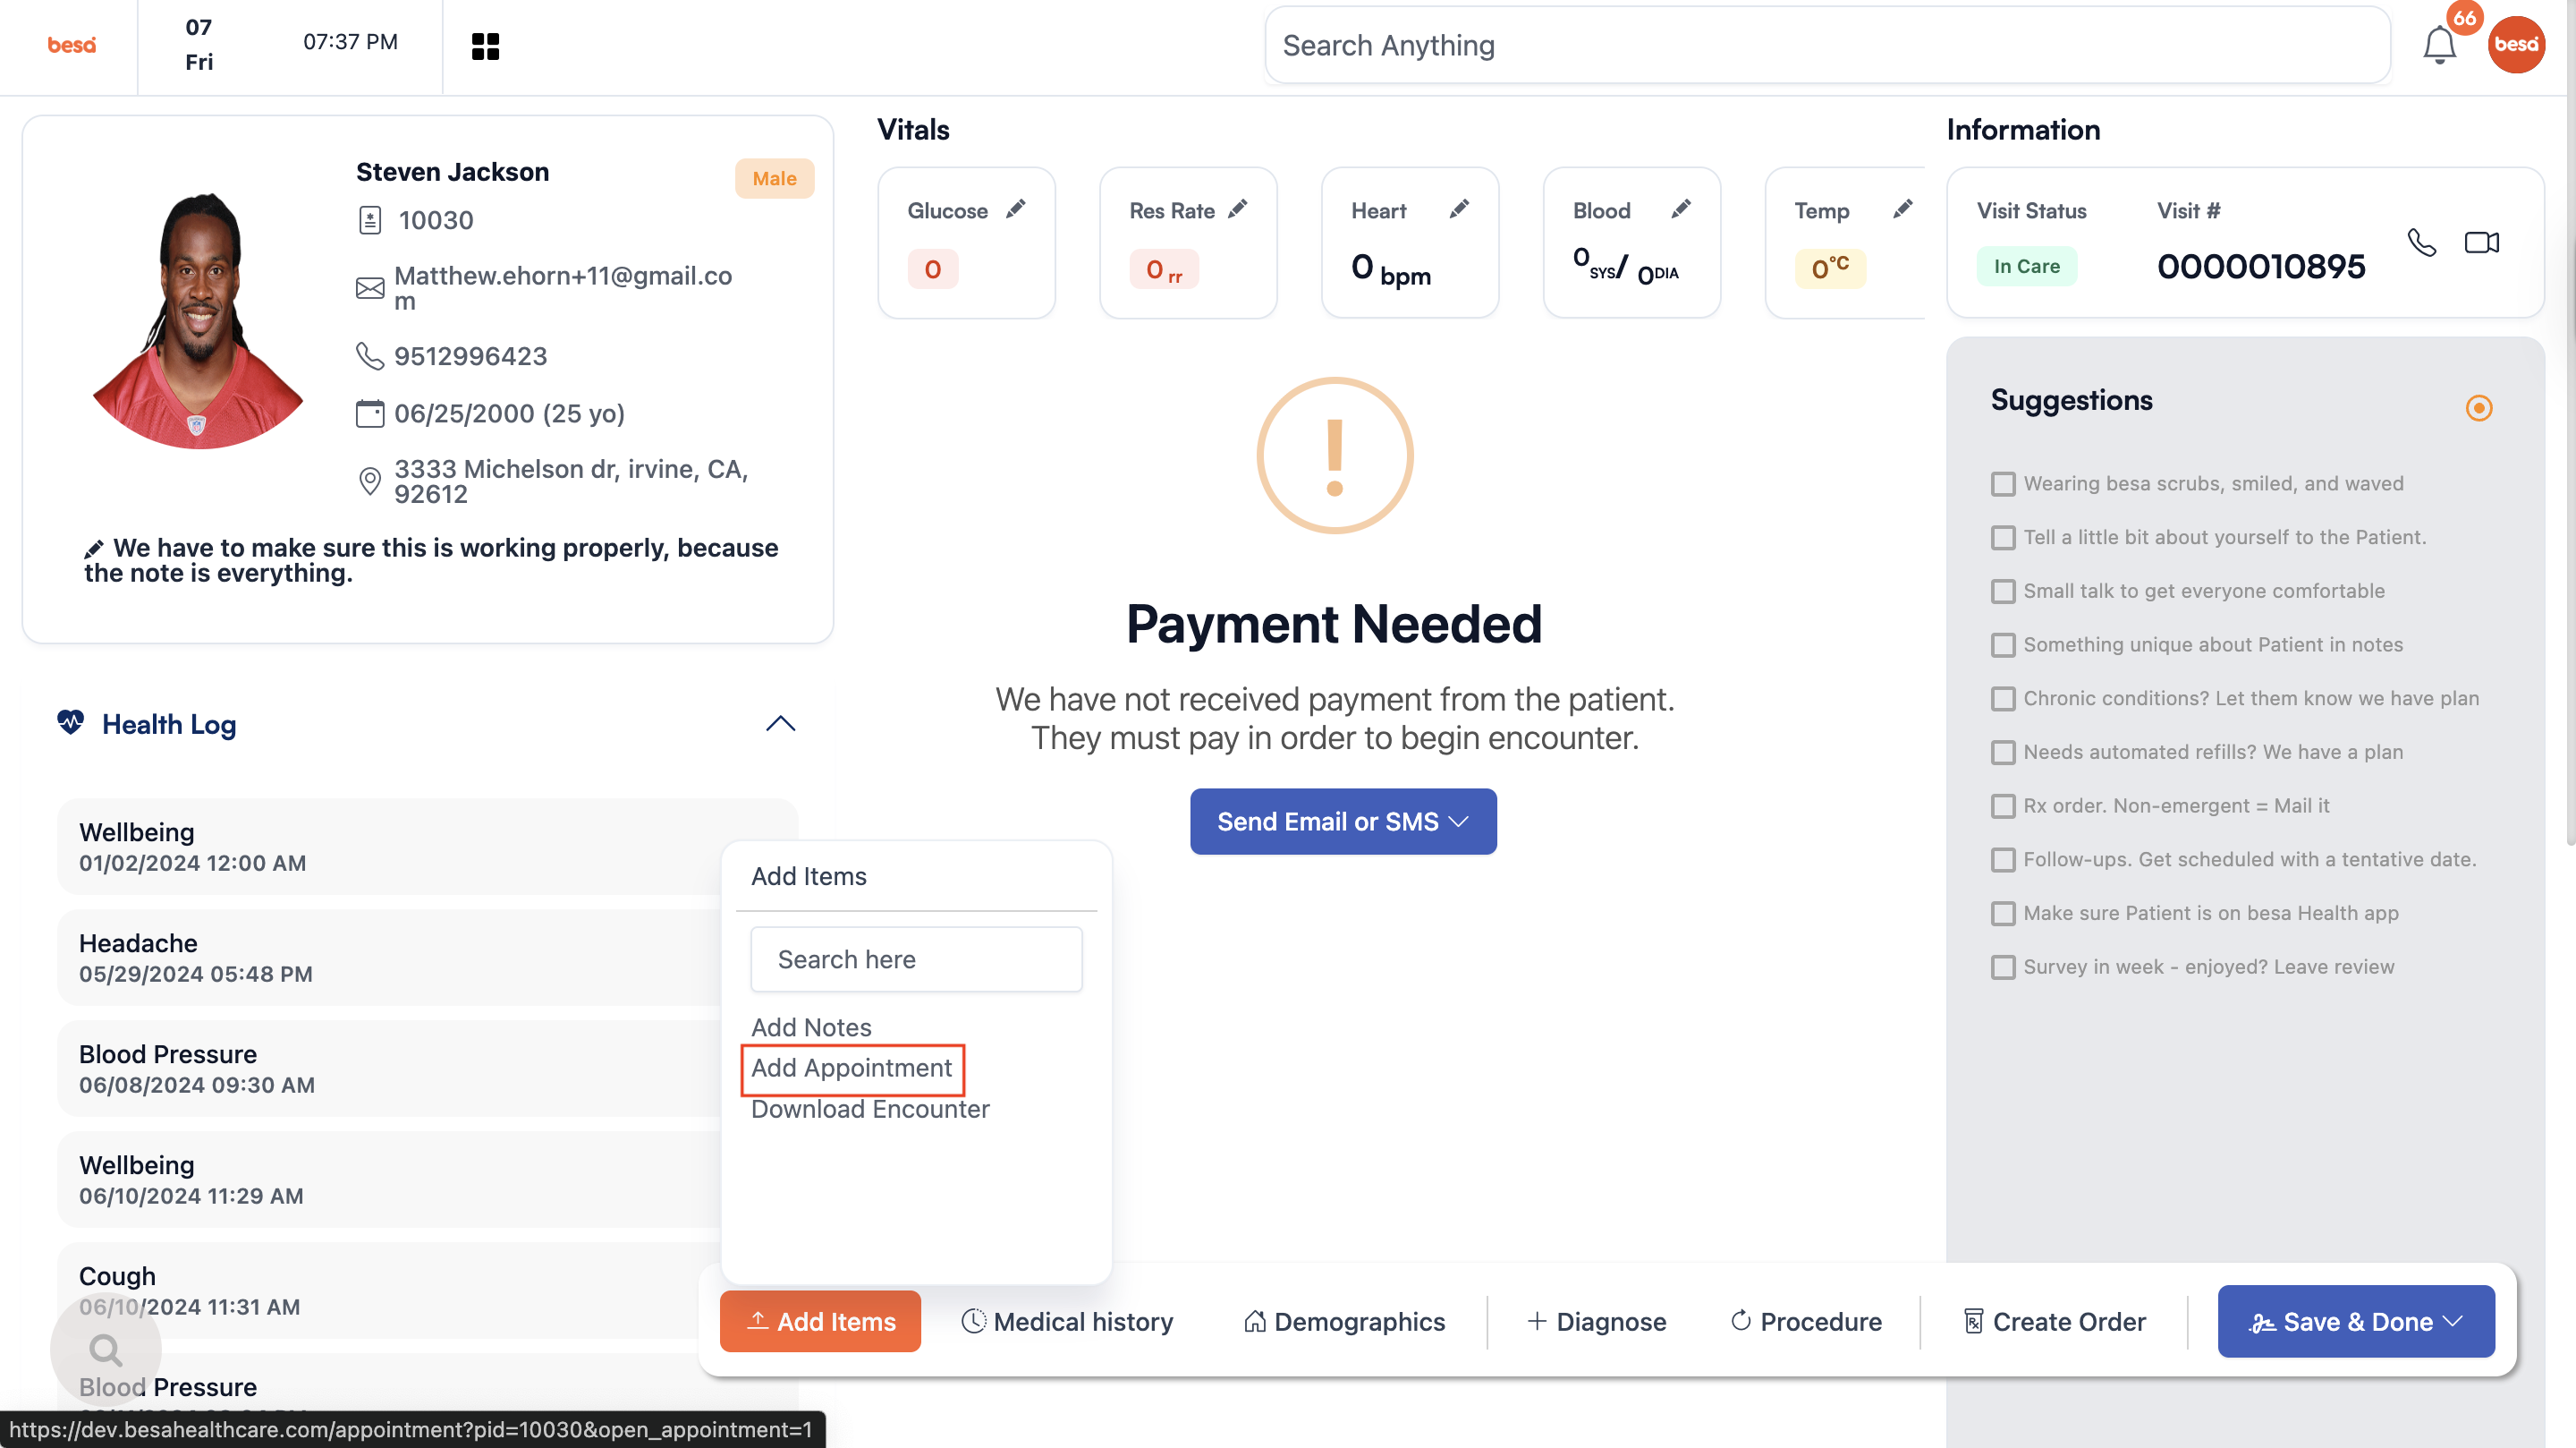Open Demographics from bottom toolbar
The width and height of the screenshot is (2576, 1448).
click(x=1344, y=1322)
